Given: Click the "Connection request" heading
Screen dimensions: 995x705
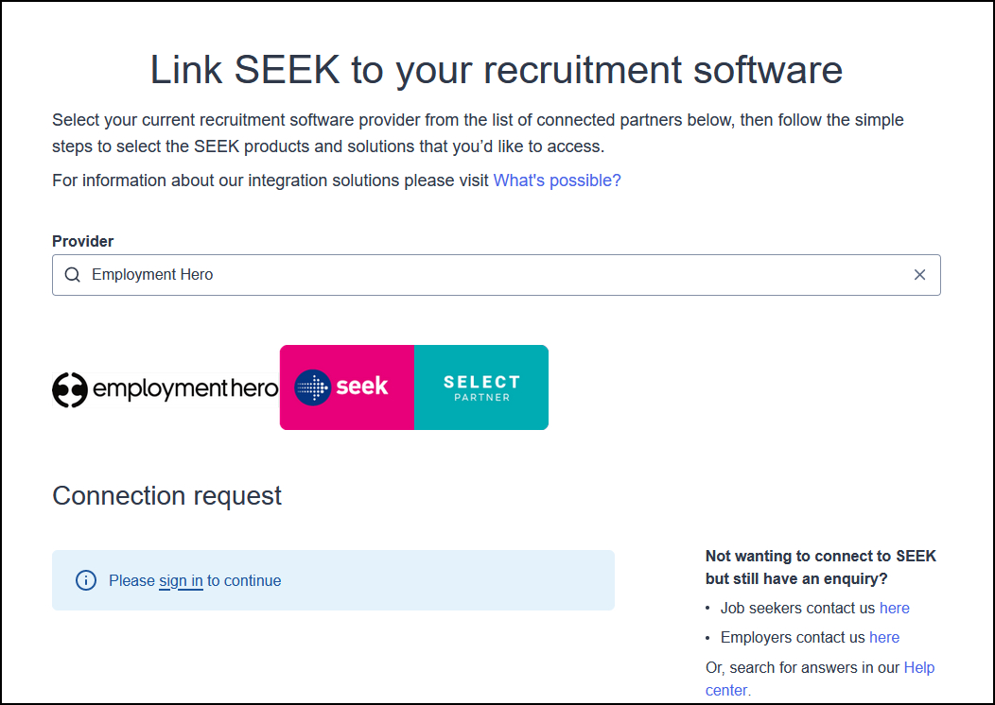Looking at the screenshot, I should (x=167, y=496).
